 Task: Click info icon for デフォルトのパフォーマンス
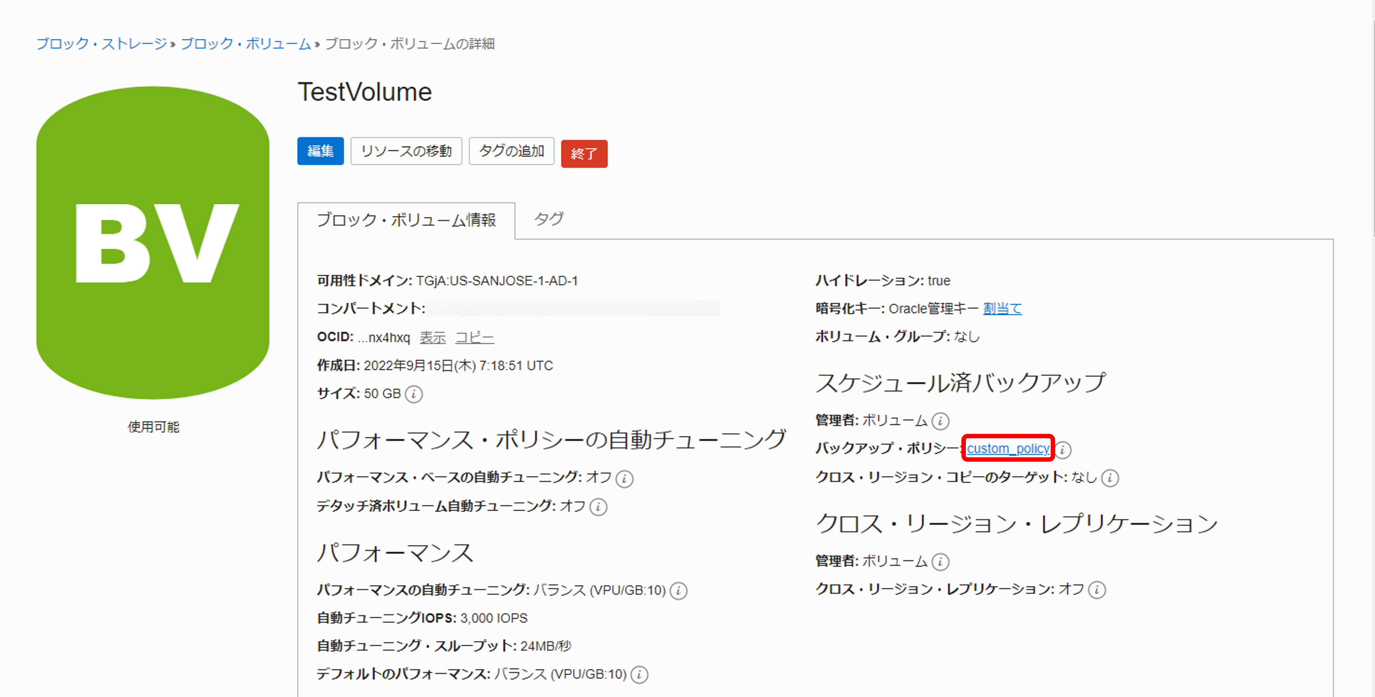tap(639, 675)
